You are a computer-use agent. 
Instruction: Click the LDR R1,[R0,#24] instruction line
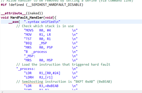point(51,73)
